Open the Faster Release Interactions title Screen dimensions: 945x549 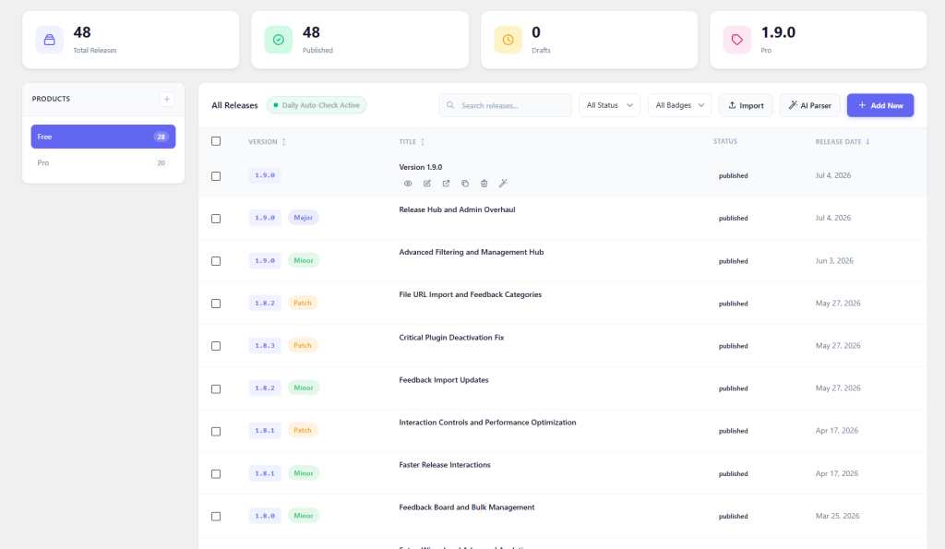(445, 465)
